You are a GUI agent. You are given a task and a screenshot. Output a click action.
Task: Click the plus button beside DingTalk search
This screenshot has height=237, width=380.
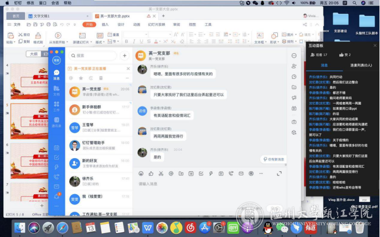pyautogui.click(x=125, y=55)
